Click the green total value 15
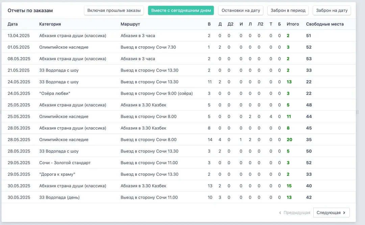Screen dimensions: 365x225 (289, 186)
